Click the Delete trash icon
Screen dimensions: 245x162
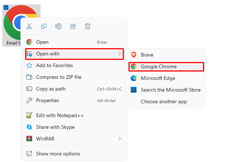(88, 26)
